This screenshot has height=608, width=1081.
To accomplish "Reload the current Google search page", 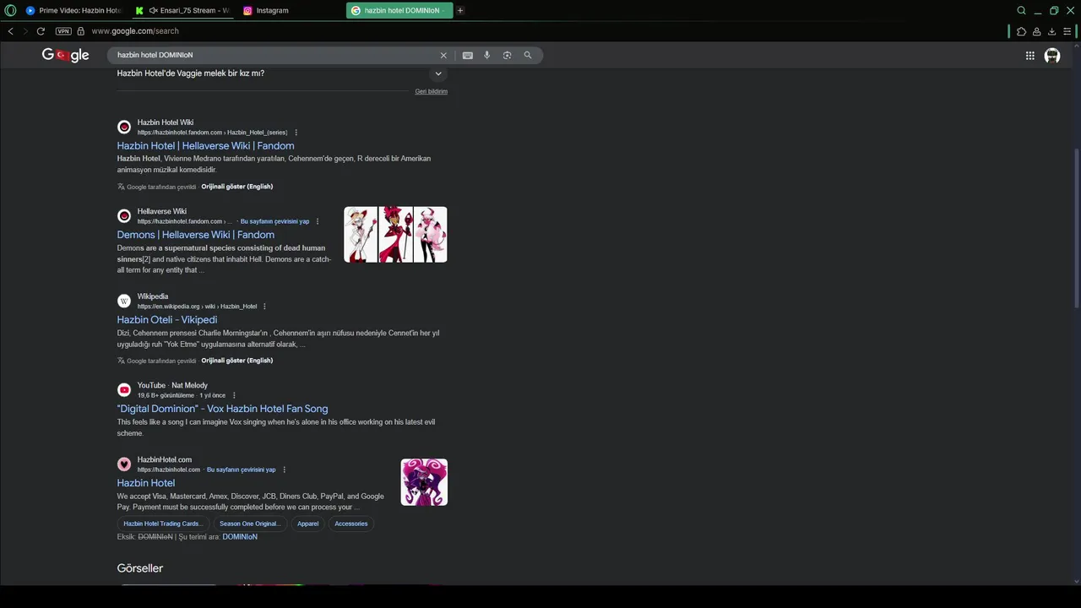I will [x=41, y=31].
